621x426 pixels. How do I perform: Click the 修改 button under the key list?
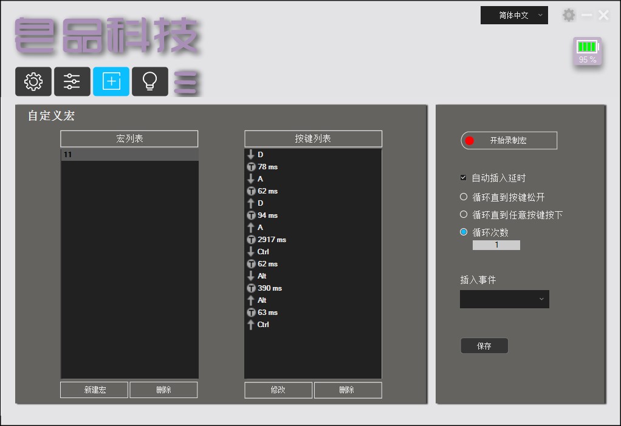tap(278, 390)
